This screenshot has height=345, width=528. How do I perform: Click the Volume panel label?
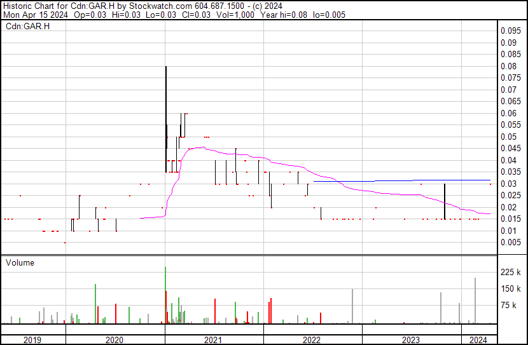[x=20, y=262]
